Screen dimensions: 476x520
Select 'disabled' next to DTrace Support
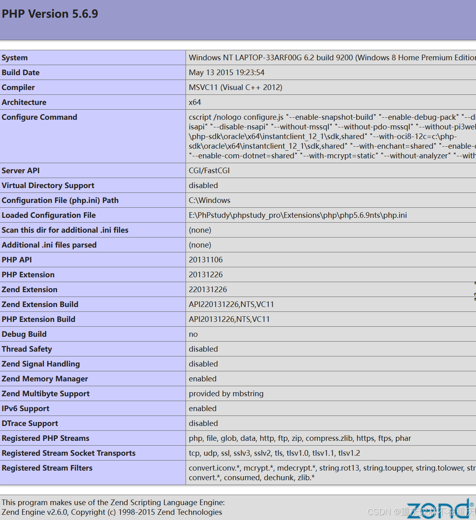(x=203, y=423)
